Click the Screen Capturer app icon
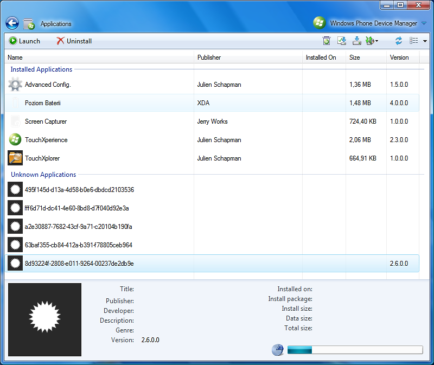 pyautogui.click(x=15, y=121)
